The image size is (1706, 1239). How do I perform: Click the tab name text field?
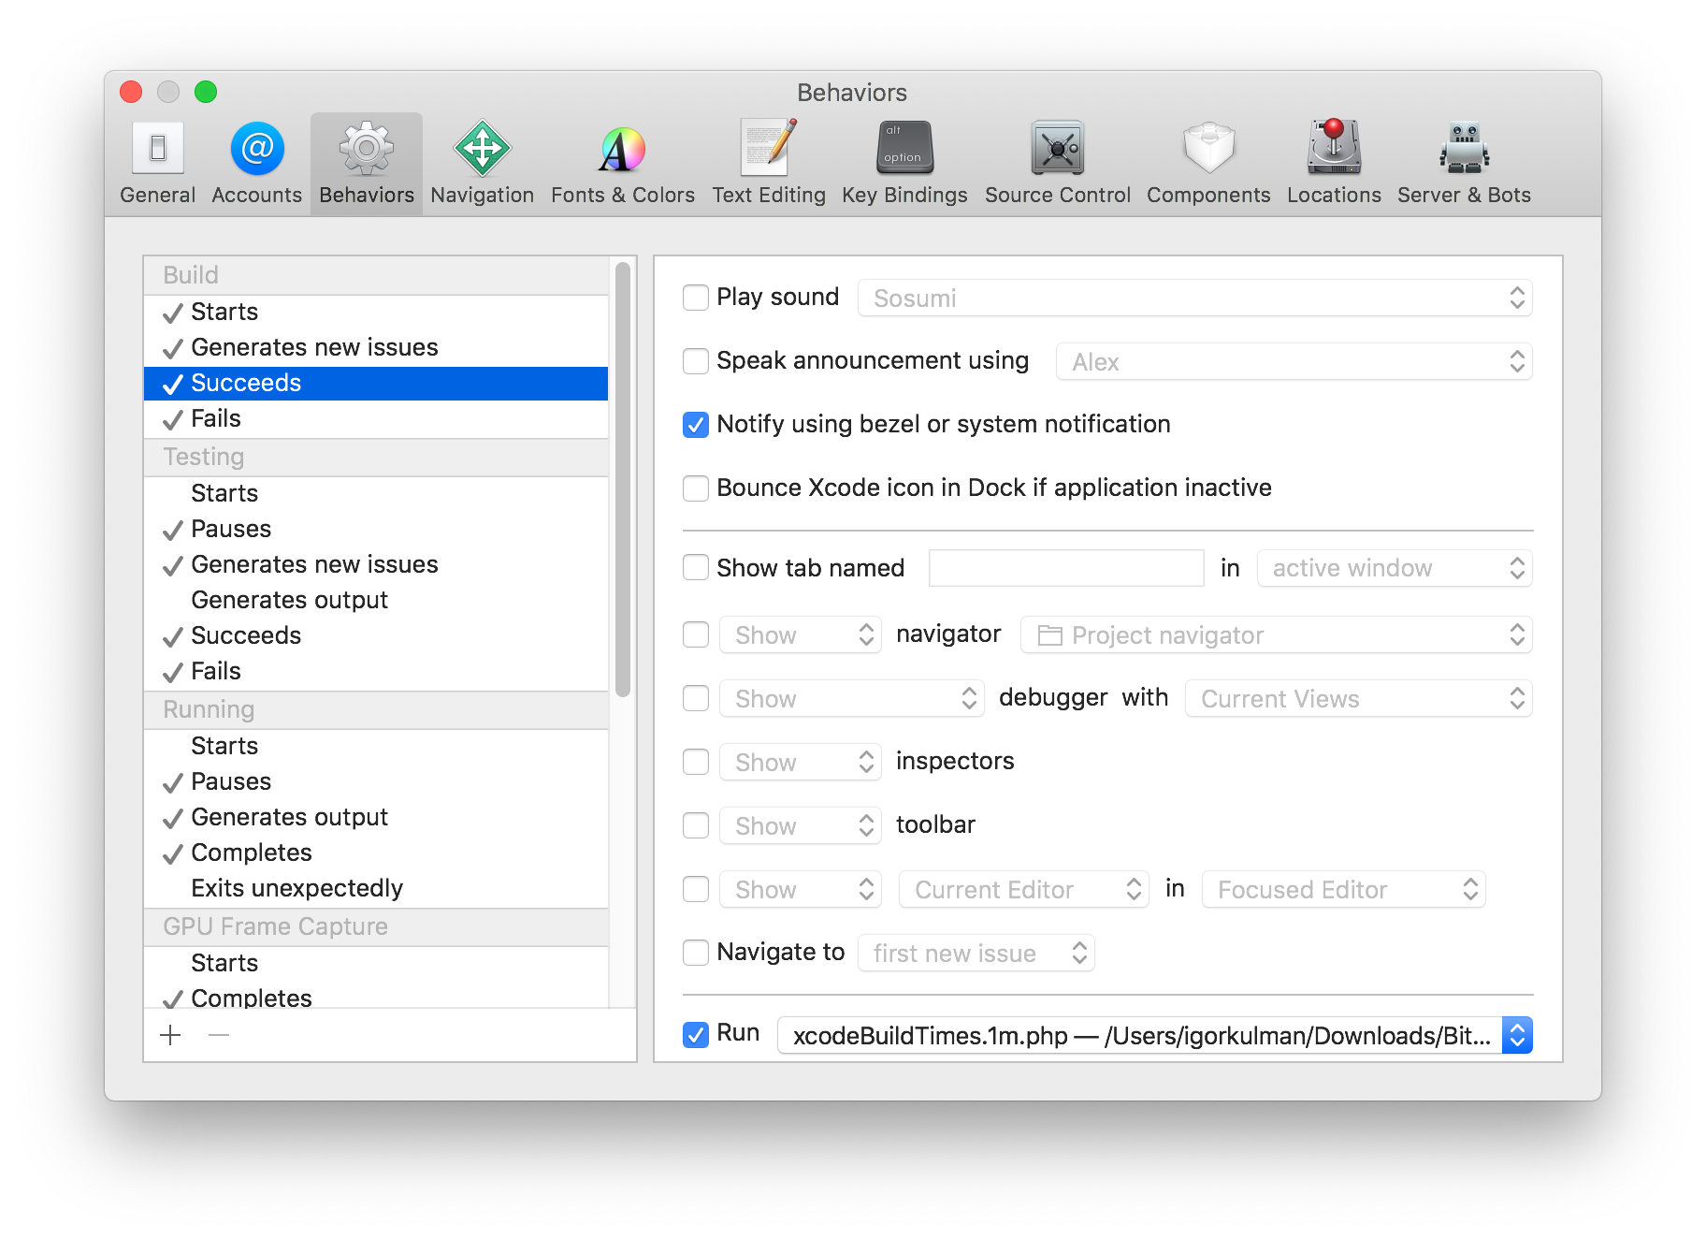[x=1066, y=568]
